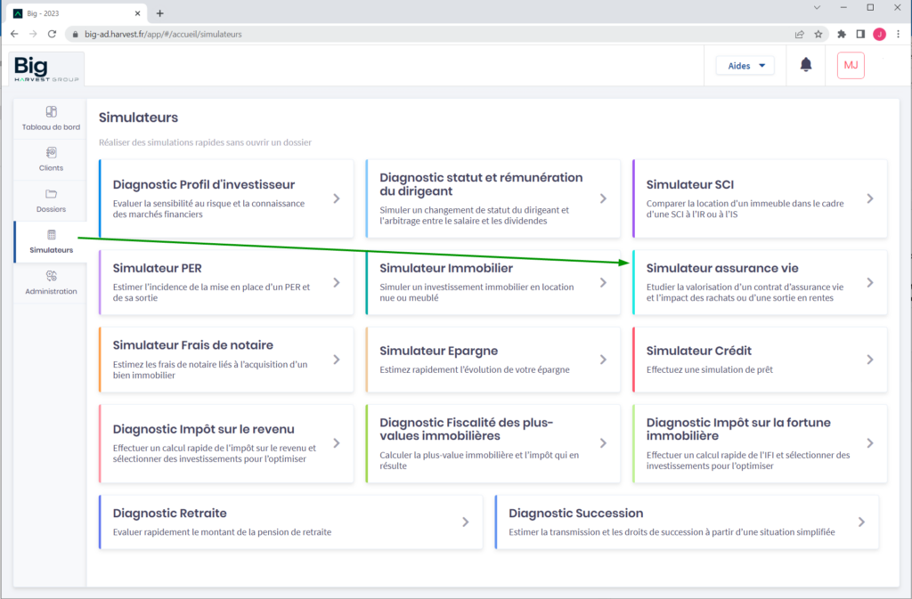Select the Simulateurs sidebar tab
Viewport: 912px width, 599px height.
[x=51, y=241]
